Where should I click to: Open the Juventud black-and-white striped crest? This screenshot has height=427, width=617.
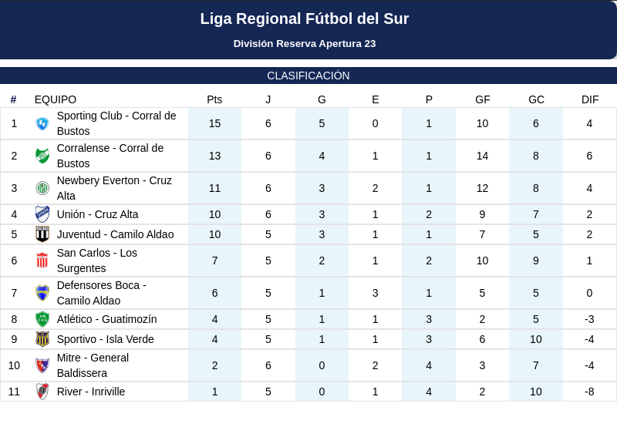[x=42, y=234]
